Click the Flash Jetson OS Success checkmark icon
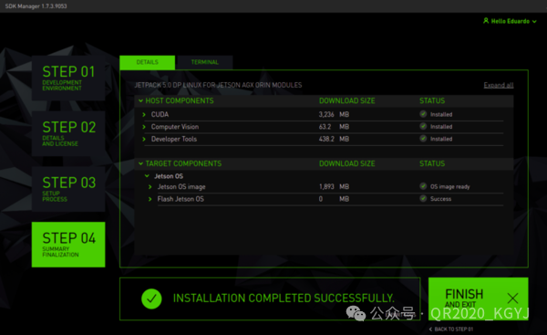Image resolution: width=547 pixels, height=335 pixels. (423, 198)
